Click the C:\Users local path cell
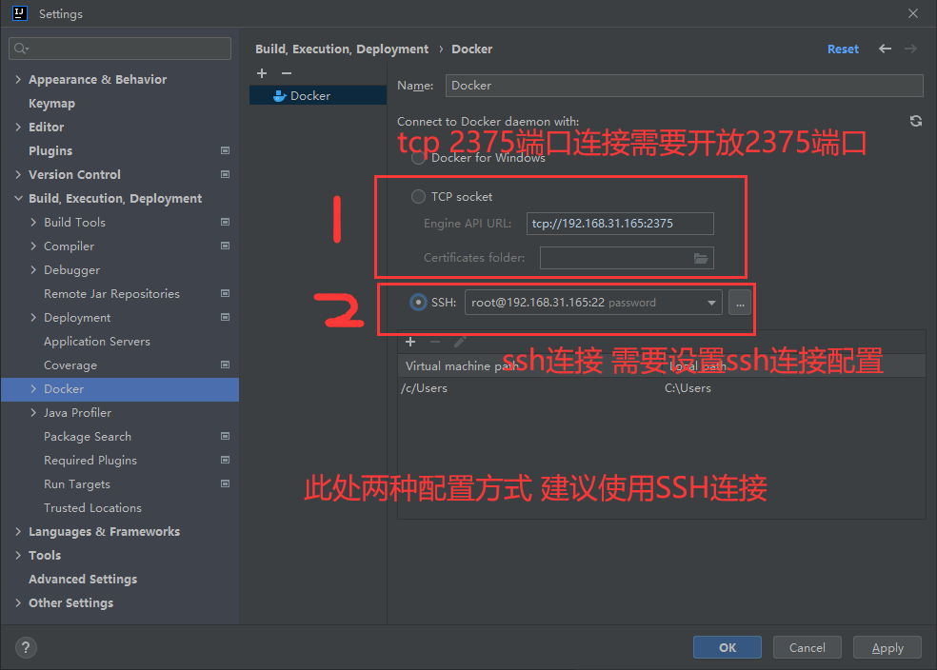Viewport: 937px width, 670px height. tap(688, 388)
